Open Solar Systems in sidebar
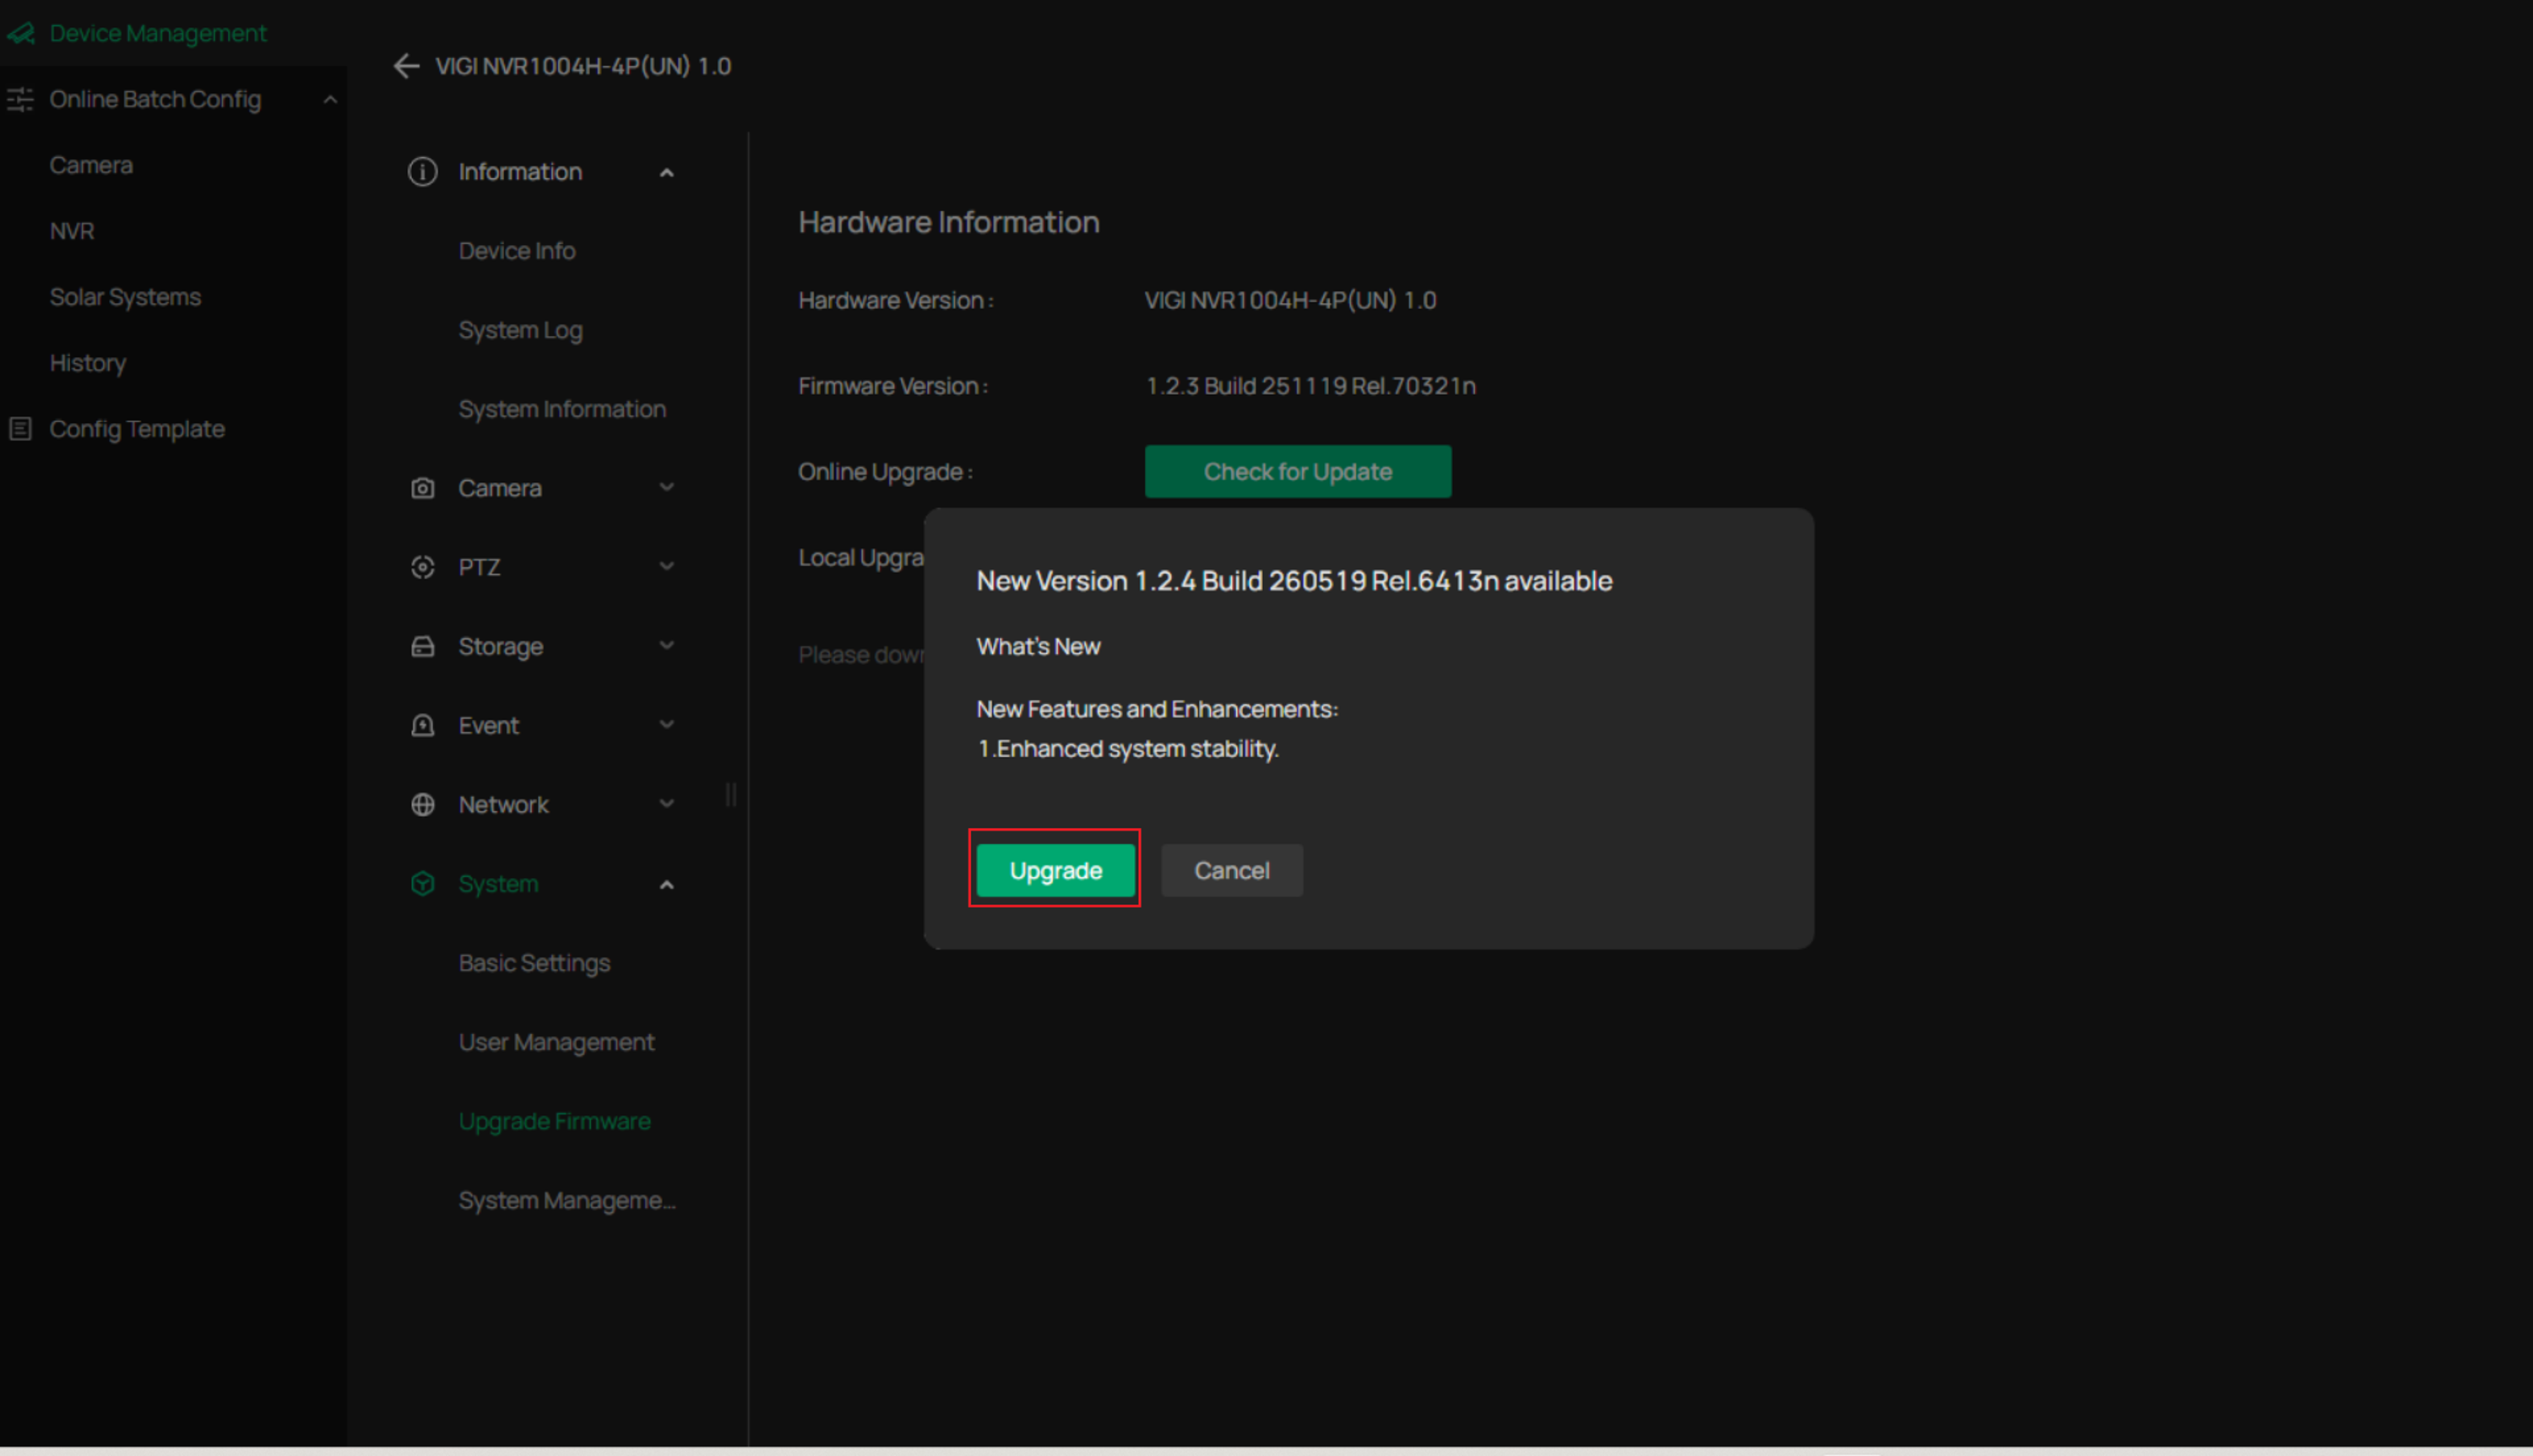Viewport: 2533px width, 1456px height. (125, 297)
